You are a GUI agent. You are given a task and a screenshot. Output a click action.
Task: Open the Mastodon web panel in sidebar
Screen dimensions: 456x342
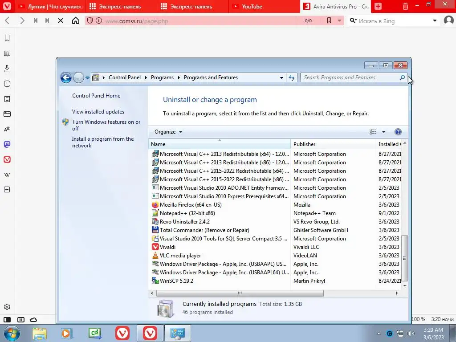(x=7, y=144)
